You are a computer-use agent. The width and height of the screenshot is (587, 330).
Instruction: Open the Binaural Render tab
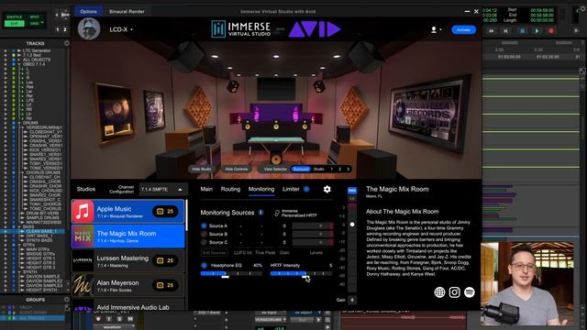tap(127, 12)
